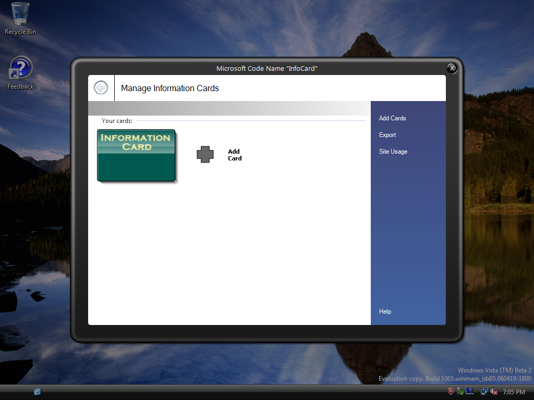The height and width of the screenshot is (400, 534).
Task: Open Help in the sidebar
Action: pyautogui.click(x=385, y=311)
